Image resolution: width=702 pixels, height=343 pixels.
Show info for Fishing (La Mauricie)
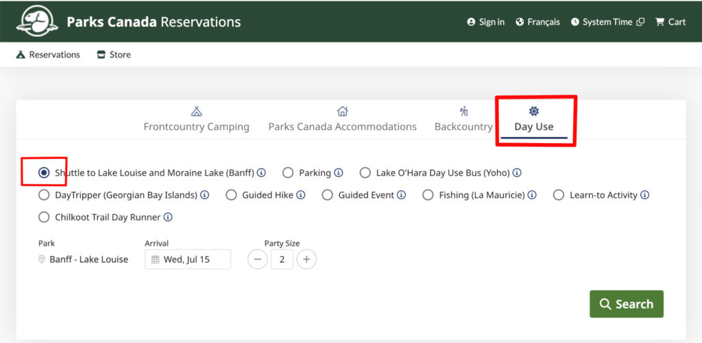click(532, 195)
